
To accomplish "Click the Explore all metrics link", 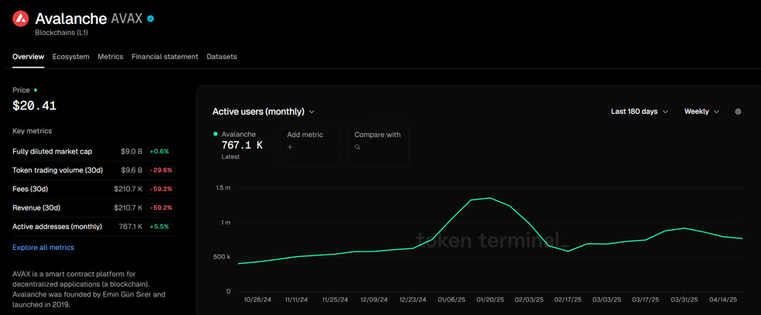I will [43, 248].
